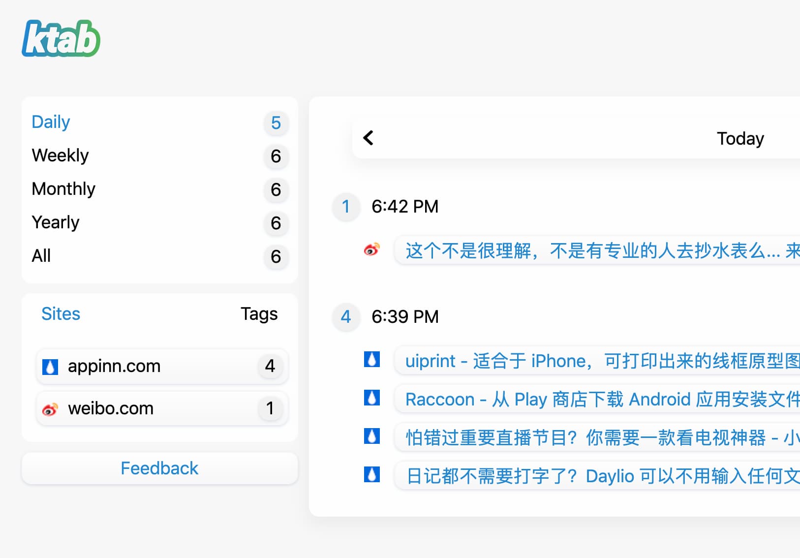Viewport: 800px width, 558px height.
Task: Click the All count badge 6
Action: 276,257
